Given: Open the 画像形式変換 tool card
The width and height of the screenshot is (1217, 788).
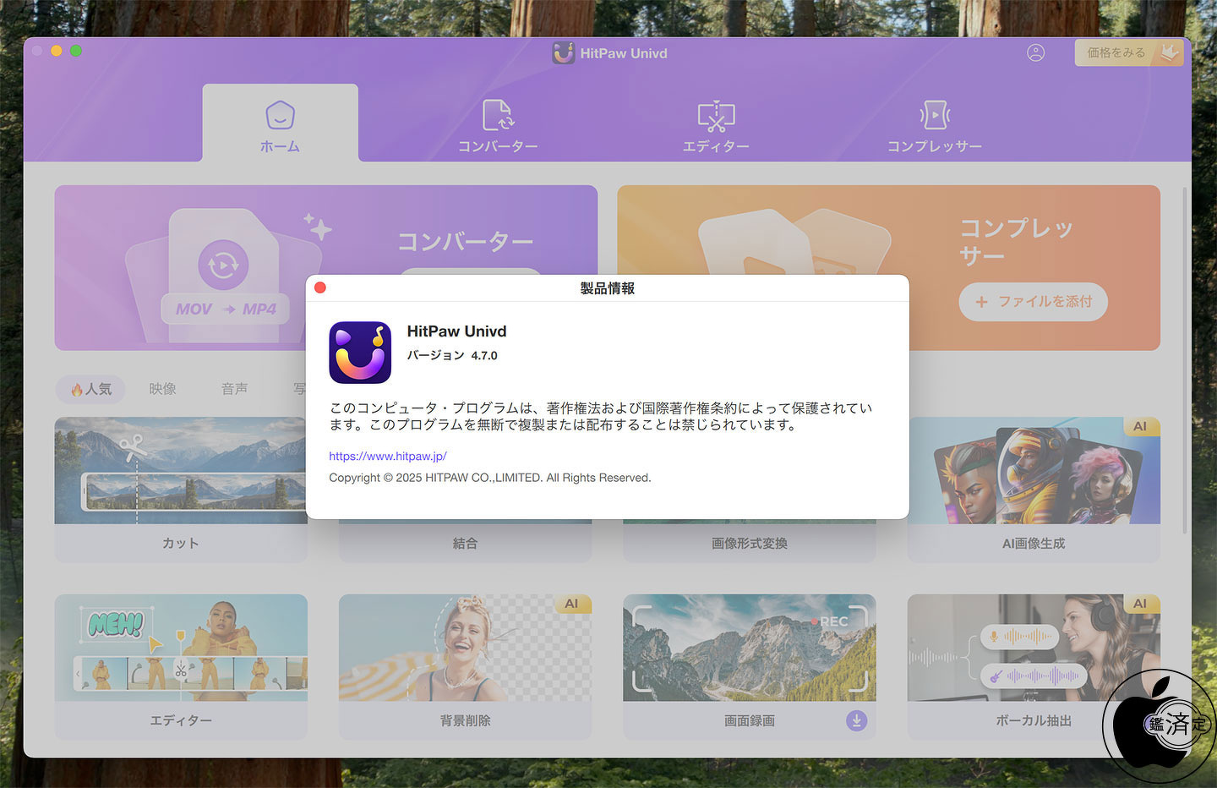Looking at the screenshot, I should coord(750,543).
